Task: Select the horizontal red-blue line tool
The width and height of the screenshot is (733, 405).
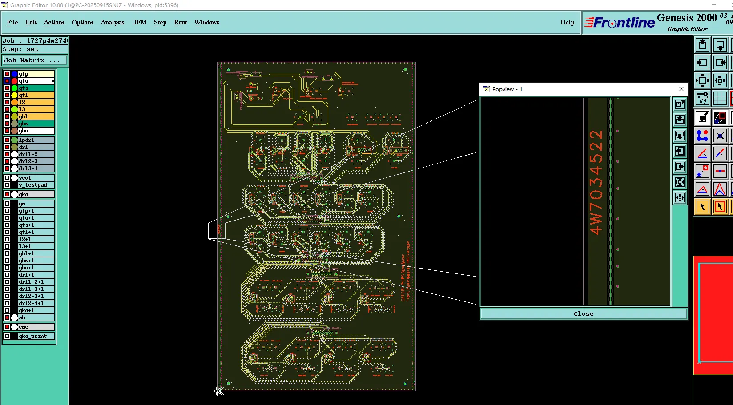Action: tap(720, 171)
